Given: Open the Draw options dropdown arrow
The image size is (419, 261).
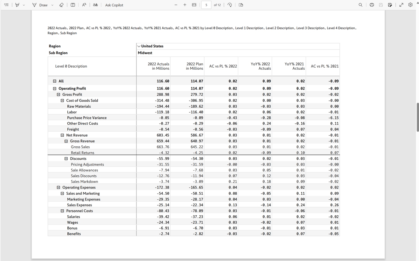Looking at the screenshot, I should click(x=52, y=5).
